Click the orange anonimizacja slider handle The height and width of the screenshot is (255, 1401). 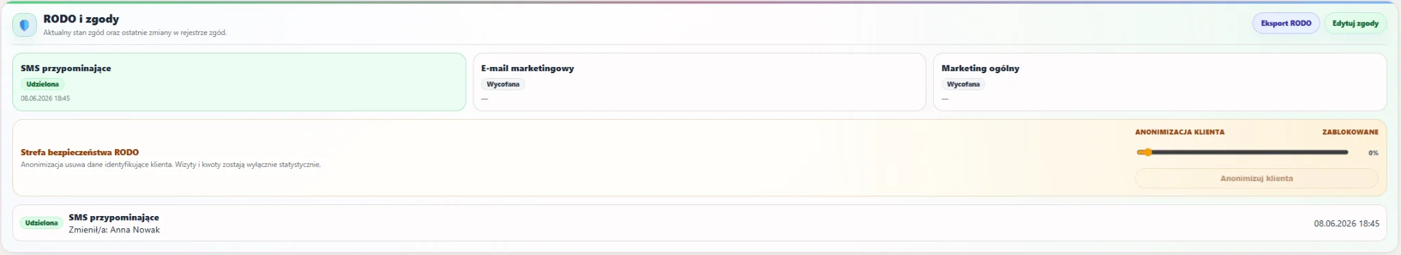click(1147, 152)
